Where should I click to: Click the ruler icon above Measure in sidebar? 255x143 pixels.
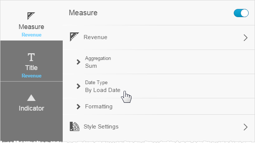pos(31,16)
